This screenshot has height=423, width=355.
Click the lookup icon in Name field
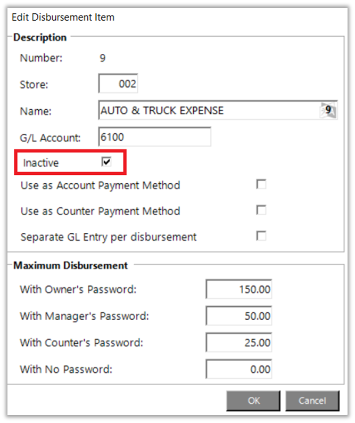(x=328, y=111)
